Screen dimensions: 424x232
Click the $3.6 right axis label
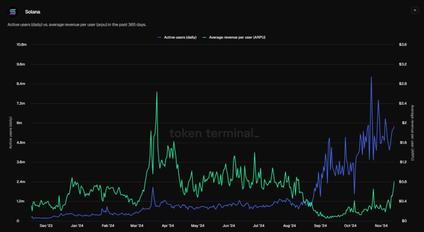pos(402,45)
